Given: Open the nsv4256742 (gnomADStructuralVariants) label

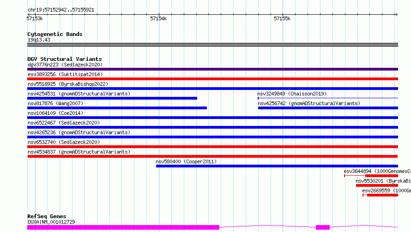Looking at the screenshot, I should (x=309, y=103).
